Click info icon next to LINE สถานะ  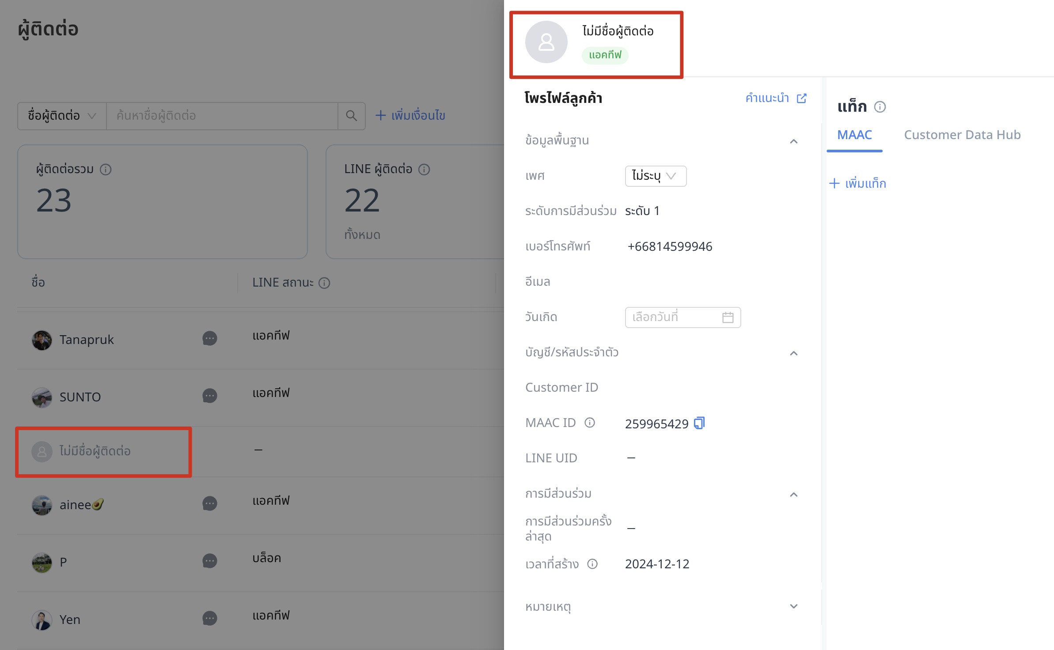[x=324, y=283]
